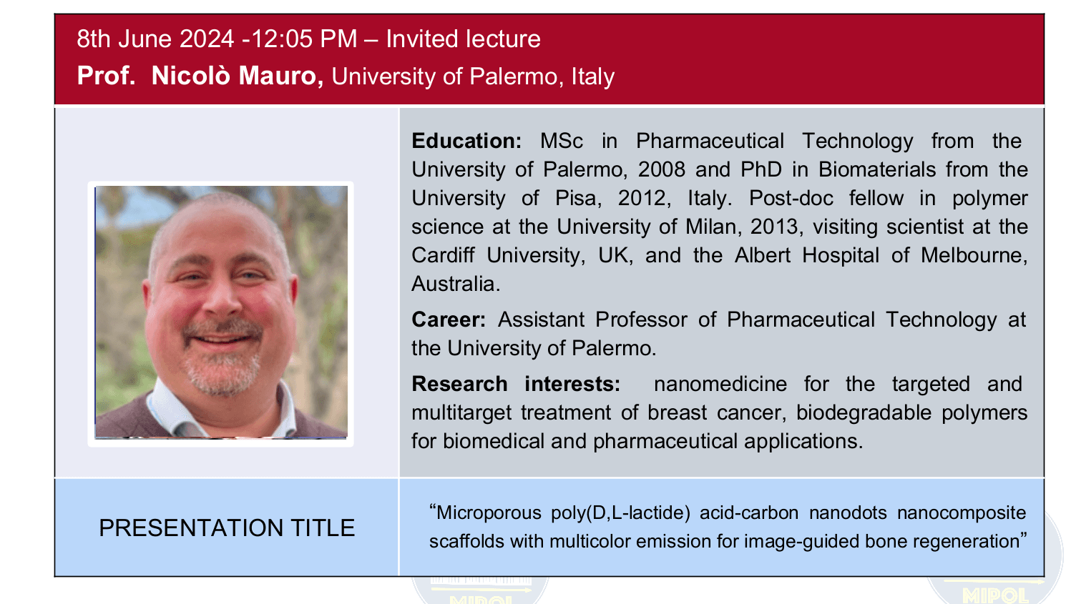Viewport: 1071px width, 604px height.
Task: Click the 'Prof. Nicolò Mauro' name
Action: point(200,76)
